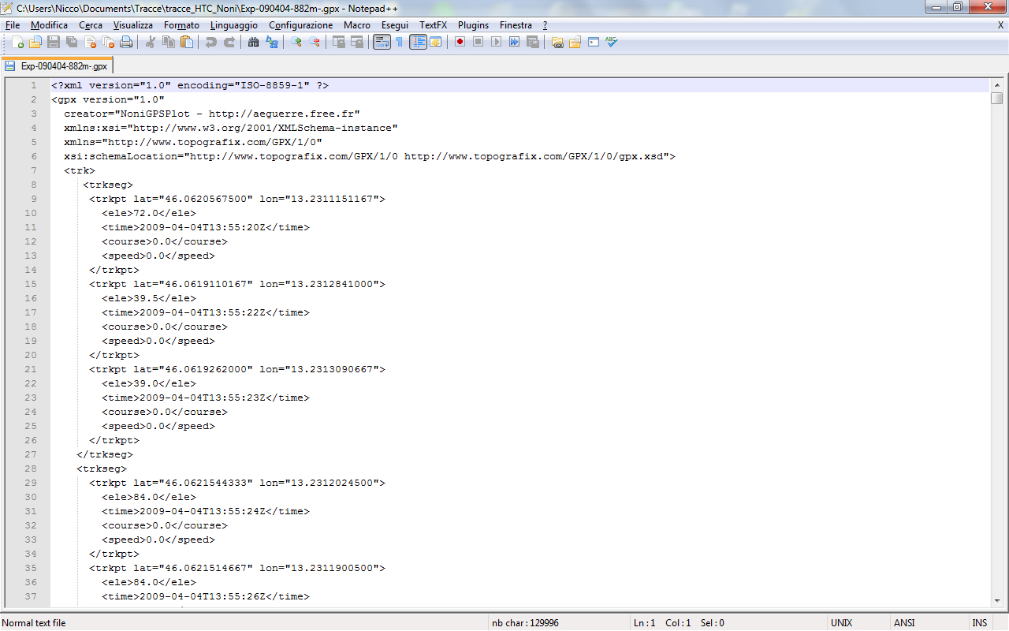The height and width of the screenshot is (631, 1009).
Task: Save the current recorded macro icon
Action: pyautogui.click(x=532, y=42)
